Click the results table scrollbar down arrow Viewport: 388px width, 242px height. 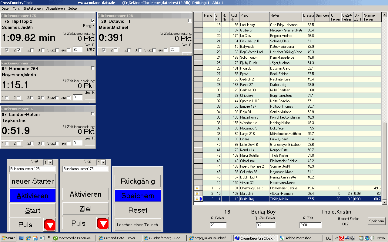click(x=385, y=202)
